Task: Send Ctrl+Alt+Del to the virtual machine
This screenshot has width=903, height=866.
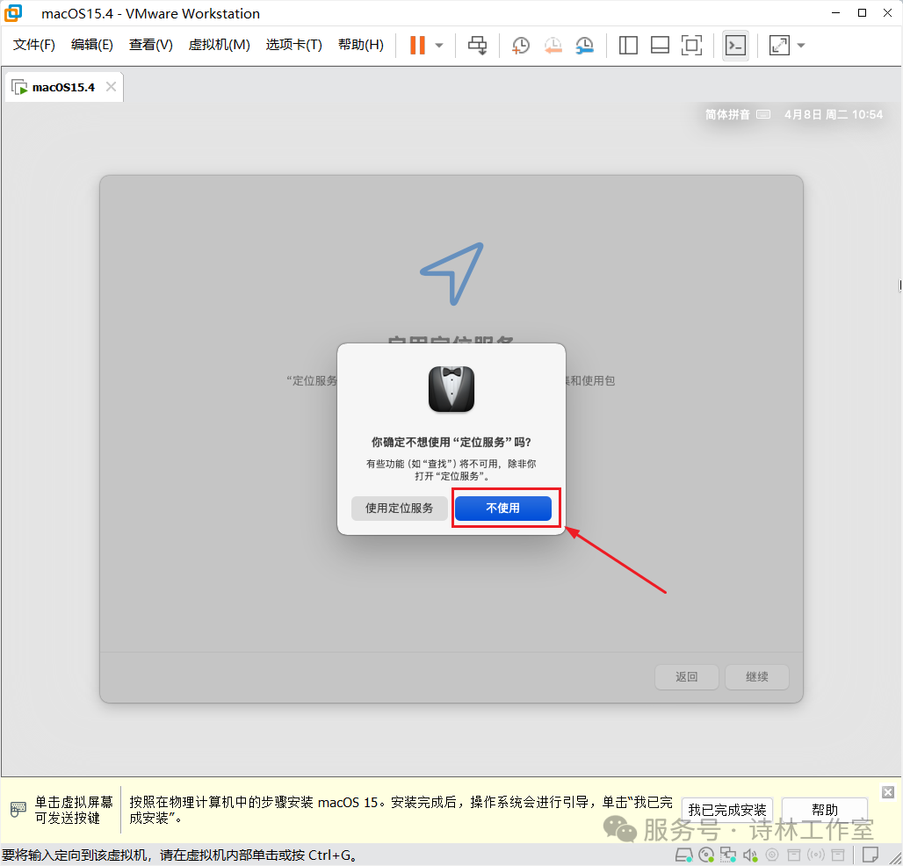Action: (x=478, y=45)
